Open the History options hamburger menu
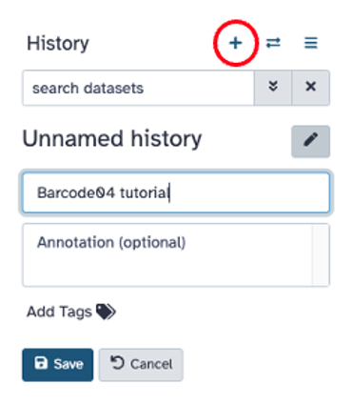352x404 pixels. tap(311, 43)
